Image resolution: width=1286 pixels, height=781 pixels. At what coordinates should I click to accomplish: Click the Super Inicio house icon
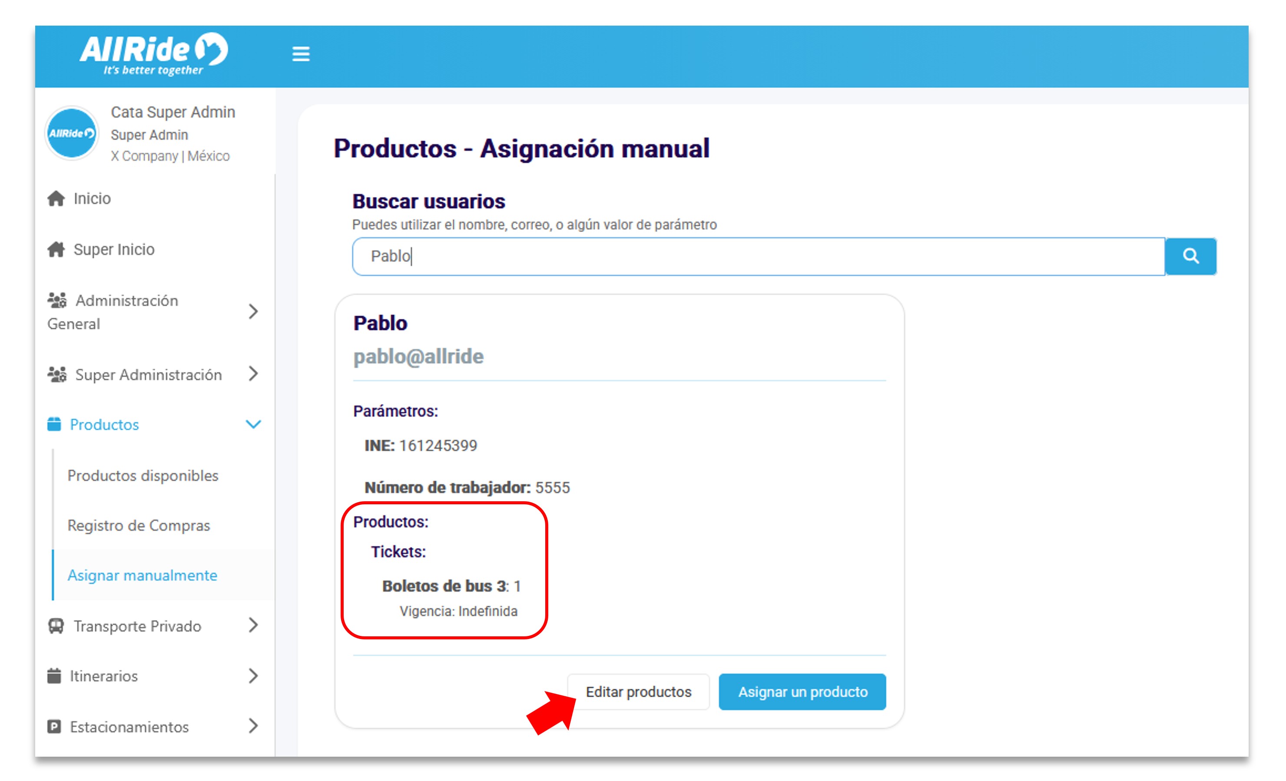[56, 249]
